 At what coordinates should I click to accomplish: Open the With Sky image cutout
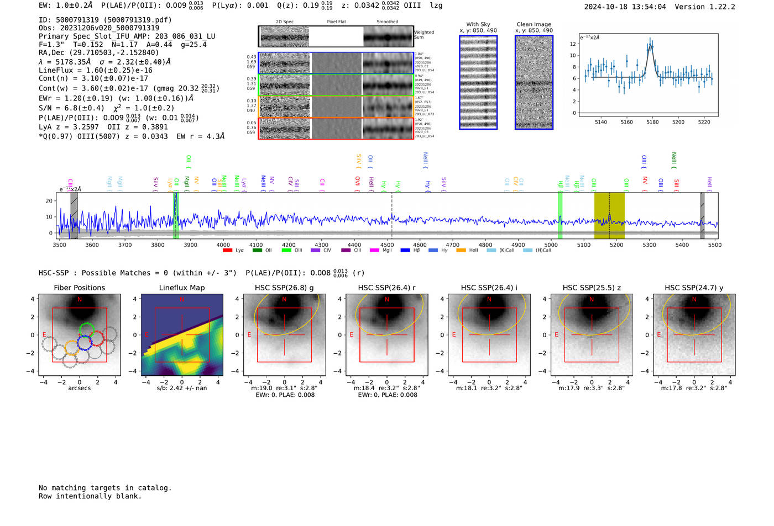coord(478,82)
